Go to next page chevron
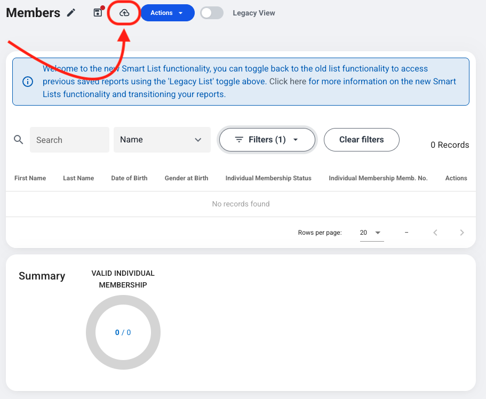The width and height of the screenshot is (486, 399). 462,233
